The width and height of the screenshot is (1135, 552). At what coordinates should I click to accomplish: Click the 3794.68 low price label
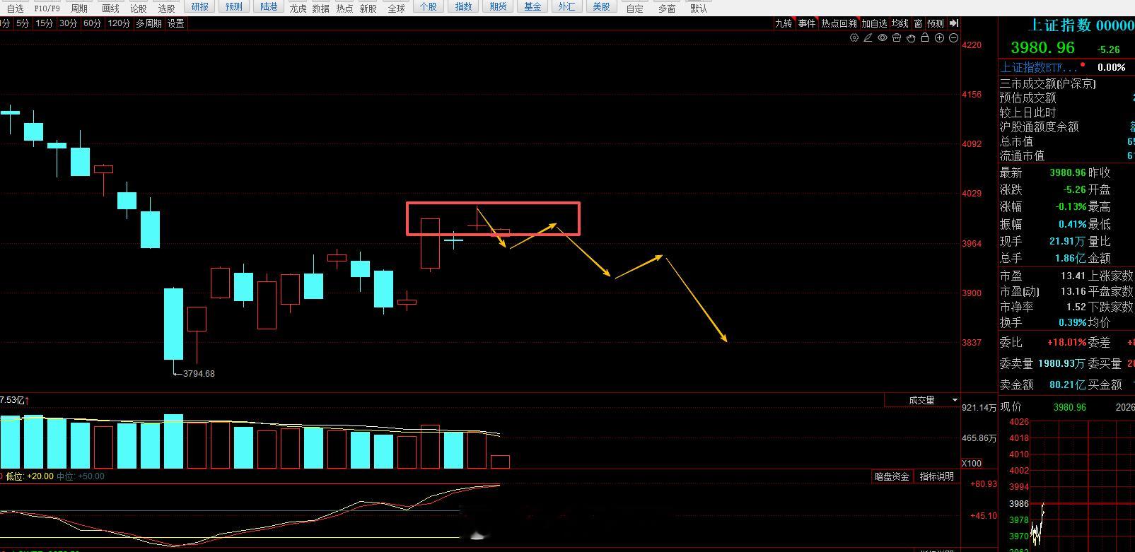(x=199, y=373)
